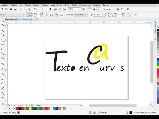Open the Archivo menu

5,5
